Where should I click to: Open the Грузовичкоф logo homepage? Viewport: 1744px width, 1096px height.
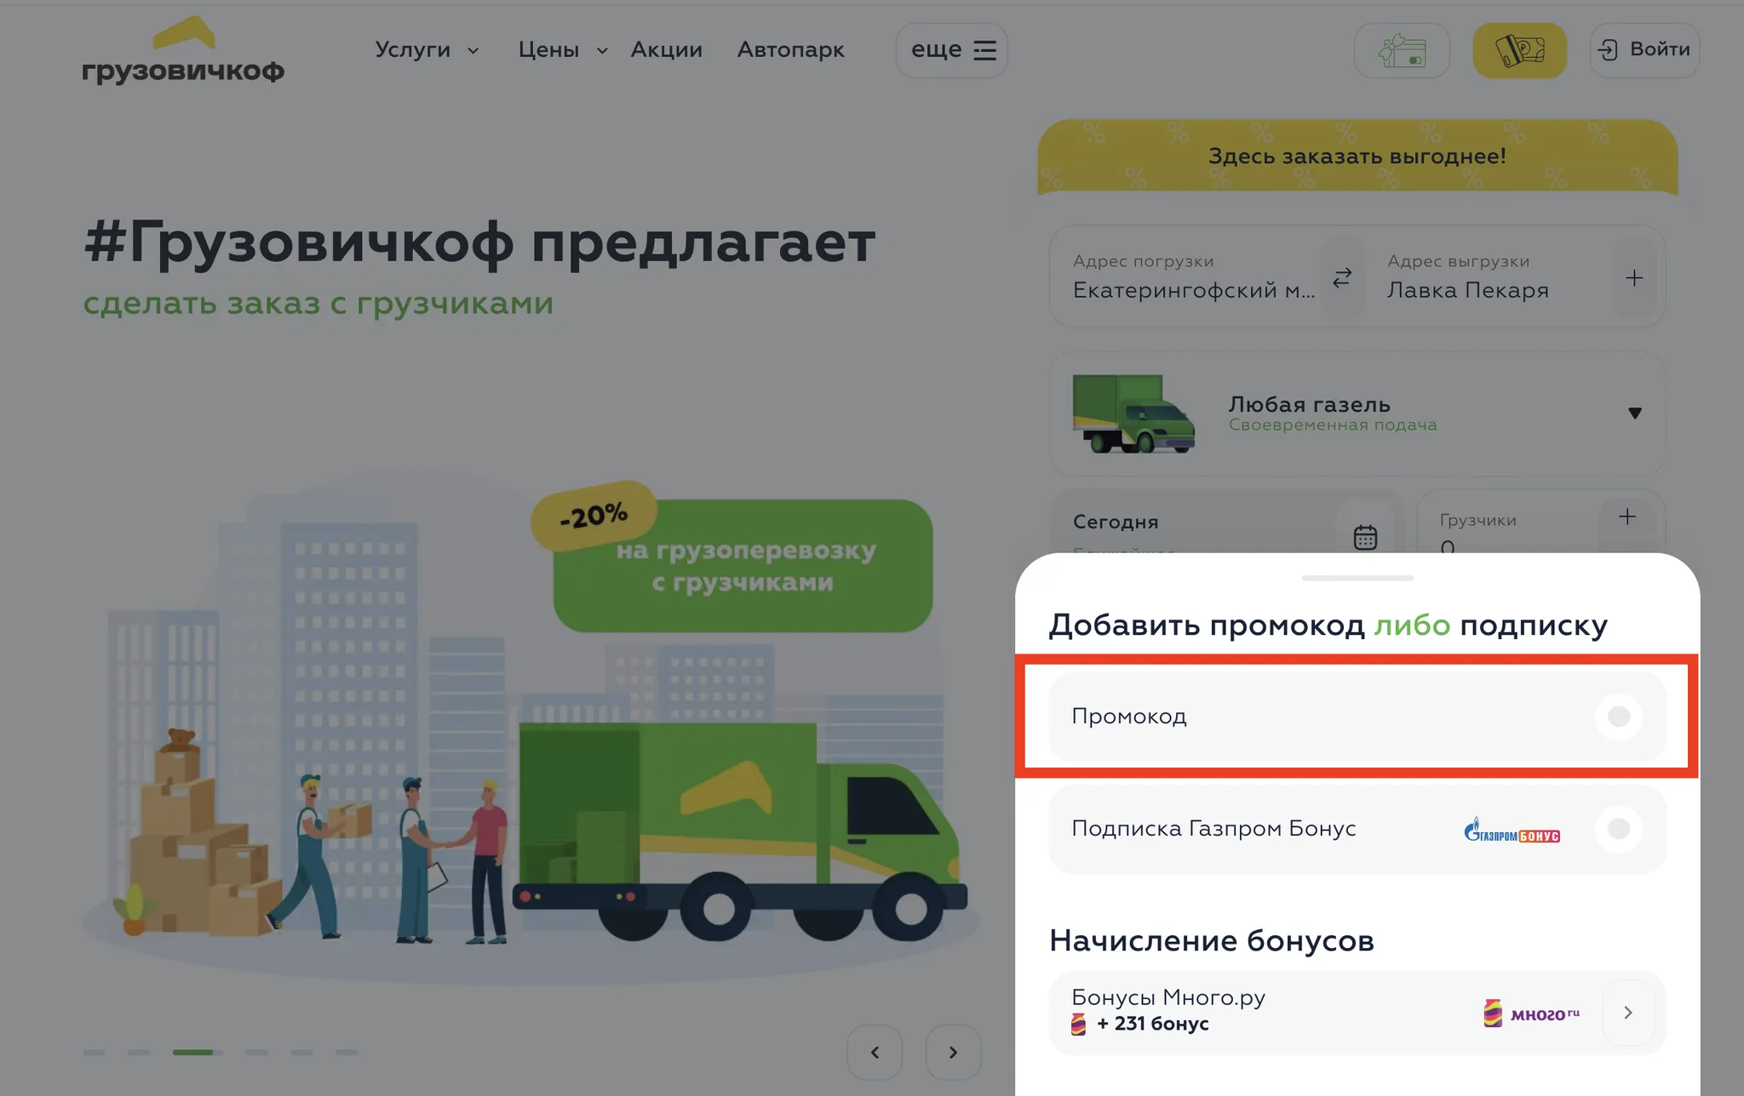click(x=183, y=50)
